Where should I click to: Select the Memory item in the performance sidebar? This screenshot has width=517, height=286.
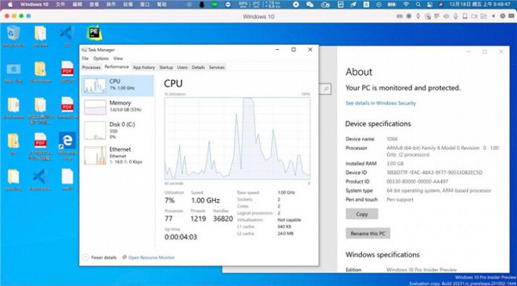click(117, 107)
